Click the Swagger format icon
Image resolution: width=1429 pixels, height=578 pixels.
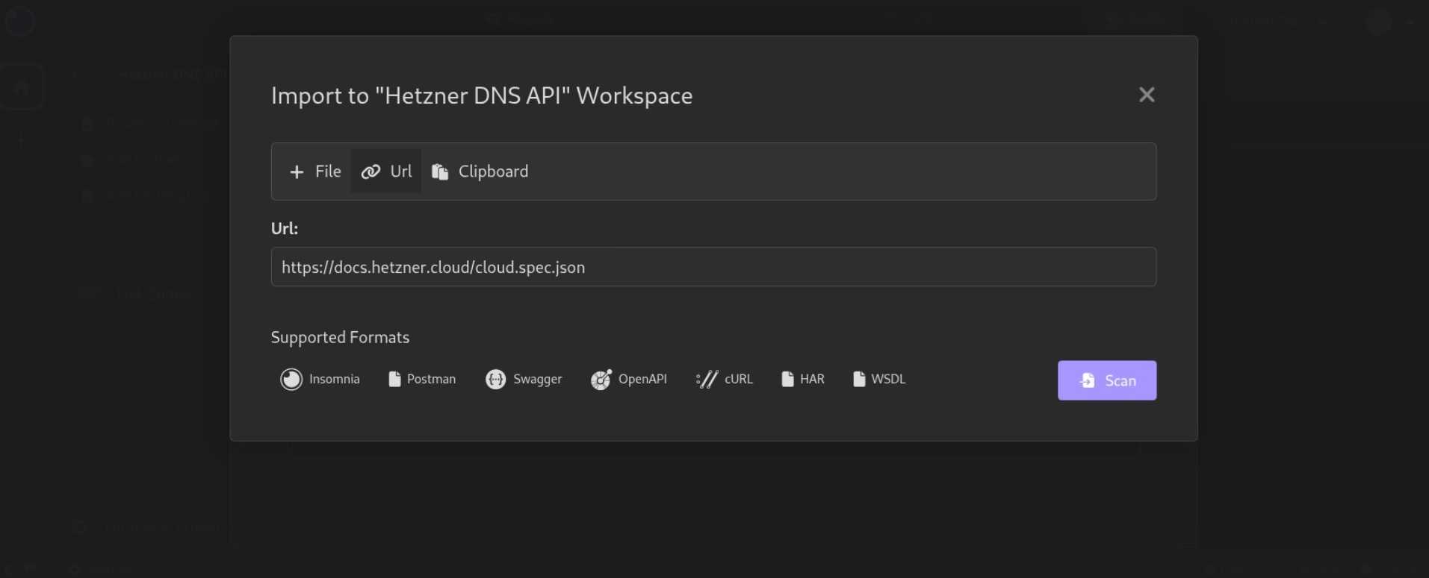coord(495,380)
